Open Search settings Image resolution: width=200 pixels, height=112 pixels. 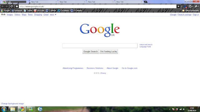coord(185,15)
